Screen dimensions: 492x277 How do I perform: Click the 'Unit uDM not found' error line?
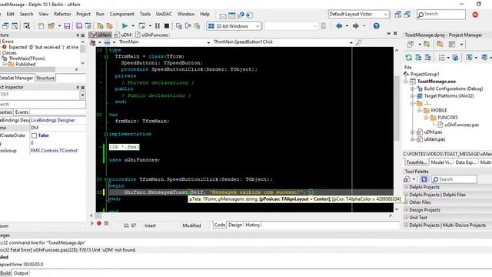68,250
